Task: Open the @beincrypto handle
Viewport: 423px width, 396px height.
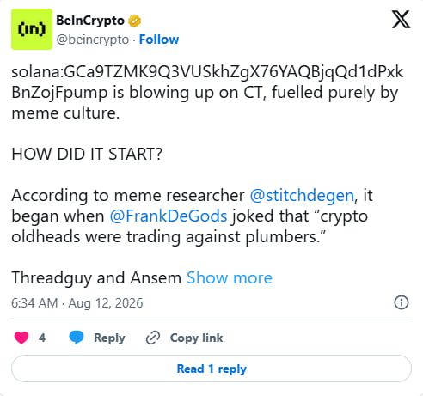Action: pos(93,40)
